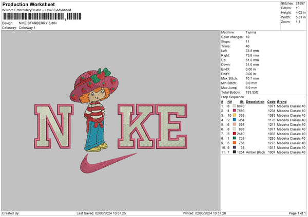Screen dimensions: 308x217
Task: Click the "Description" column header
Action: pos(255,102)
